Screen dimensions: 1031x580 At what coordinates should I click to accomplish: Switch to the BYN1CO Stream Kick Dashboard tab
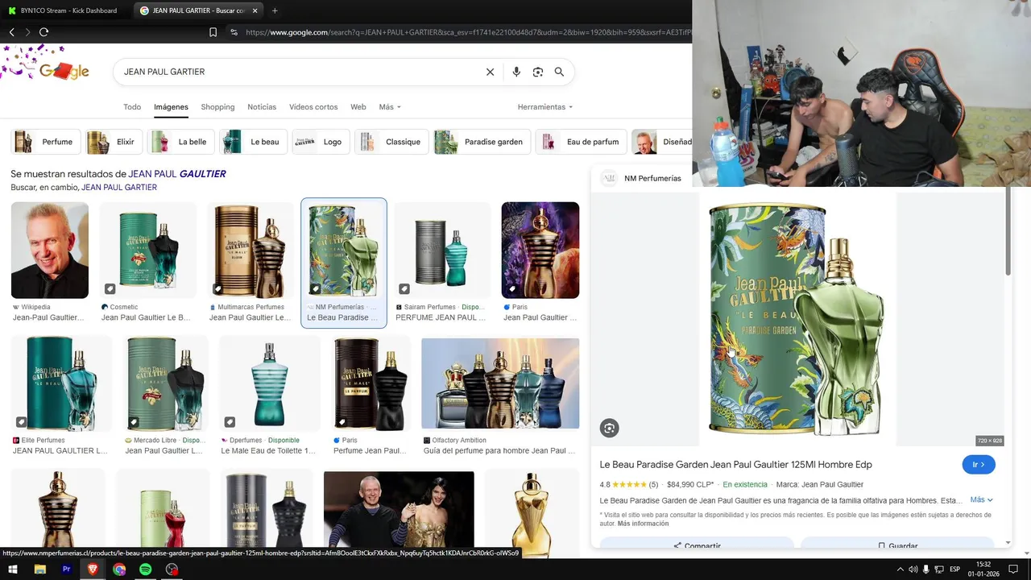click(x=64, y=10)
